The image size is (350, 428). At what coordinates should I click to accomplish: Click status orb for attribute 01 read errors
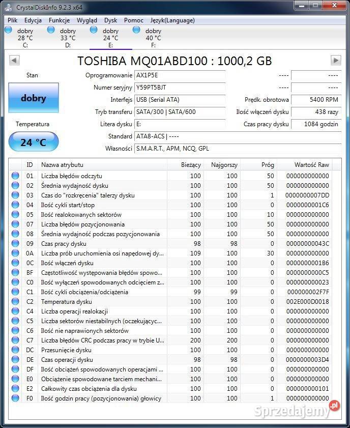pyautogui.click(x=15, y=176)
